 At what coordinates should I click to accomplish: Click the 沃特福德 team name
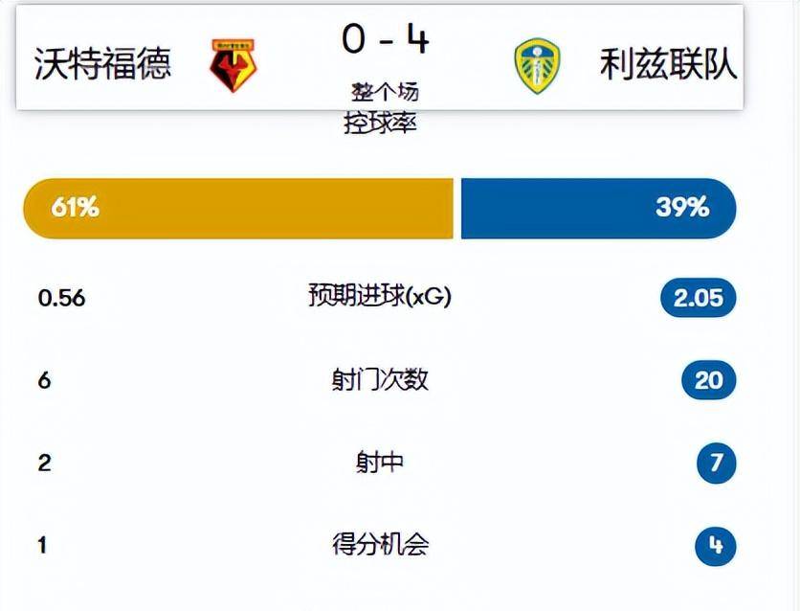[102, 64]
